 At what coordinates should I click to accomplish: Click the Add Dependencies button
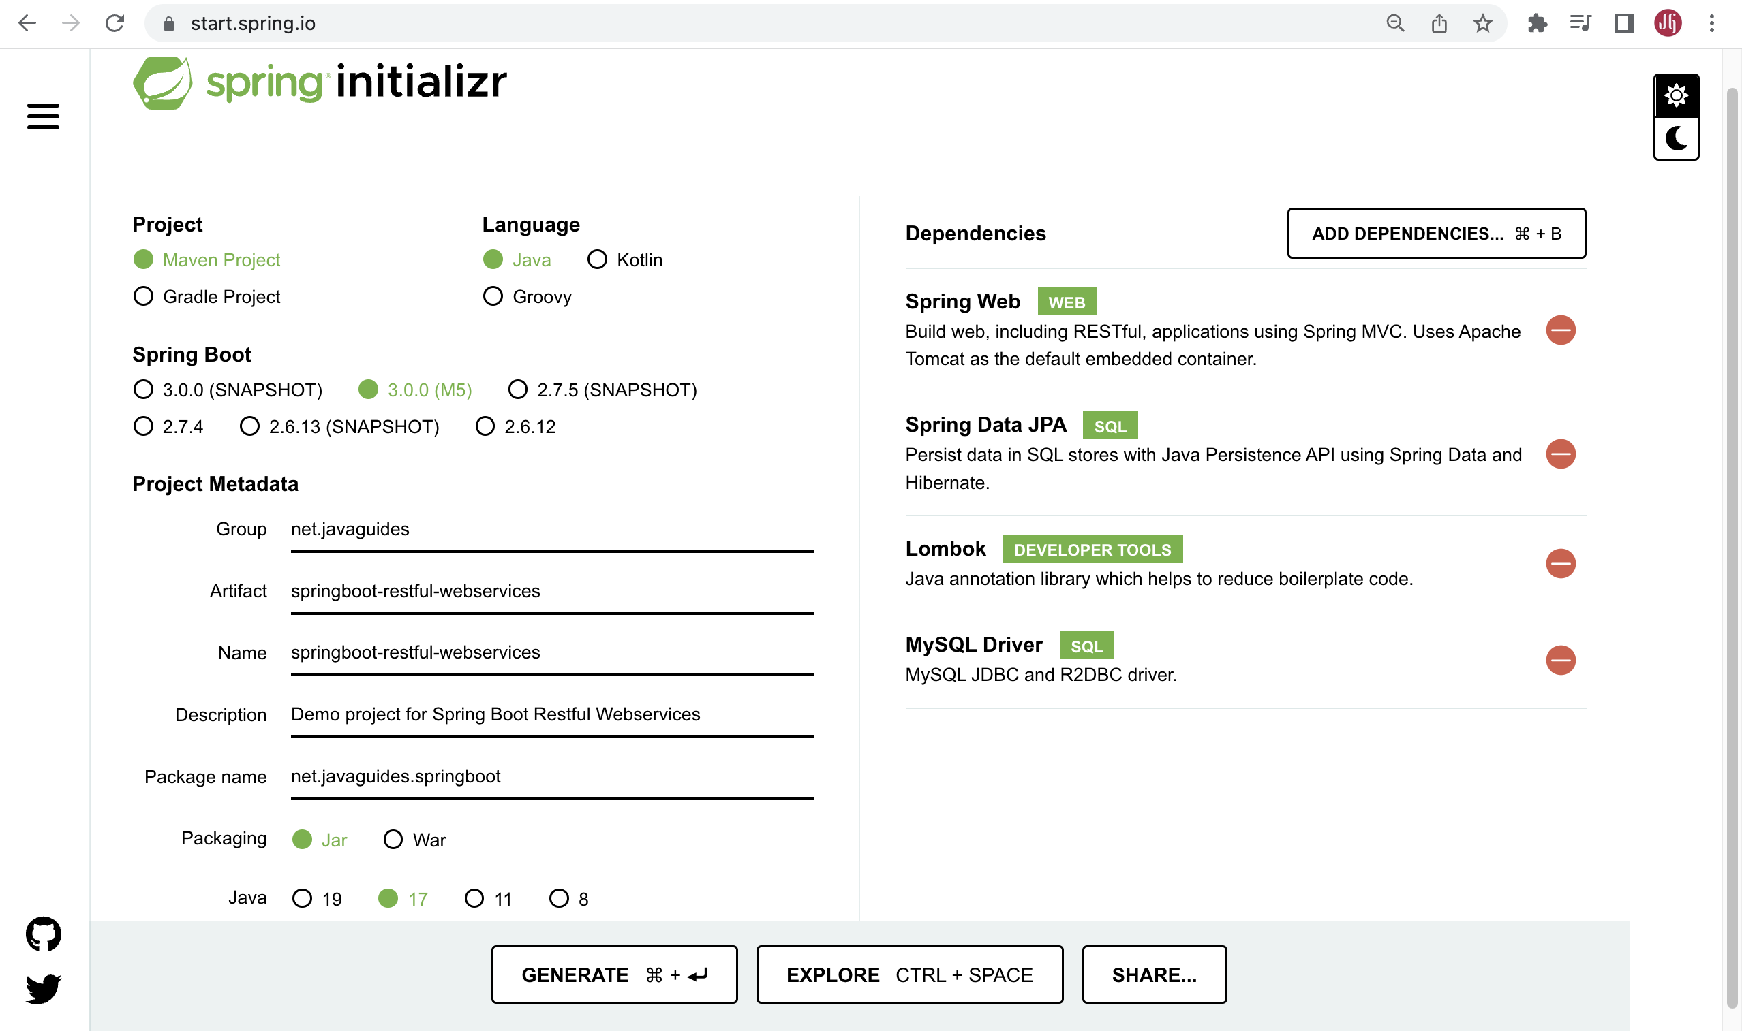pos(1436,234)
